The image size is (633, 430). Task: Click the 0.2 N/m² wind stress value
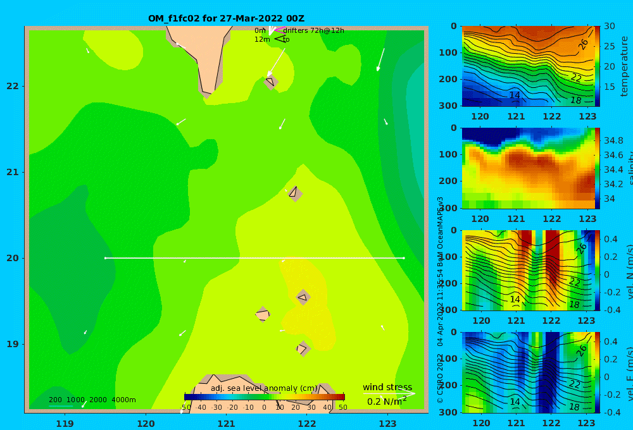pos(386,402)
